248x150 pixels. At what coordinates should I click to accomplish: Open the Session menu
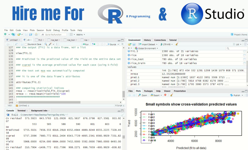(x=40, y=30)
